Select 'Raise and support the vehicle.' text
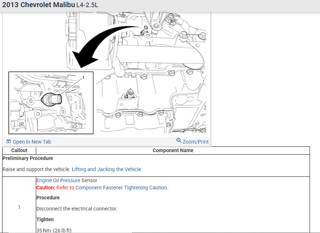The width and height of the screenshot is (320, 233). tap(37, 169)
